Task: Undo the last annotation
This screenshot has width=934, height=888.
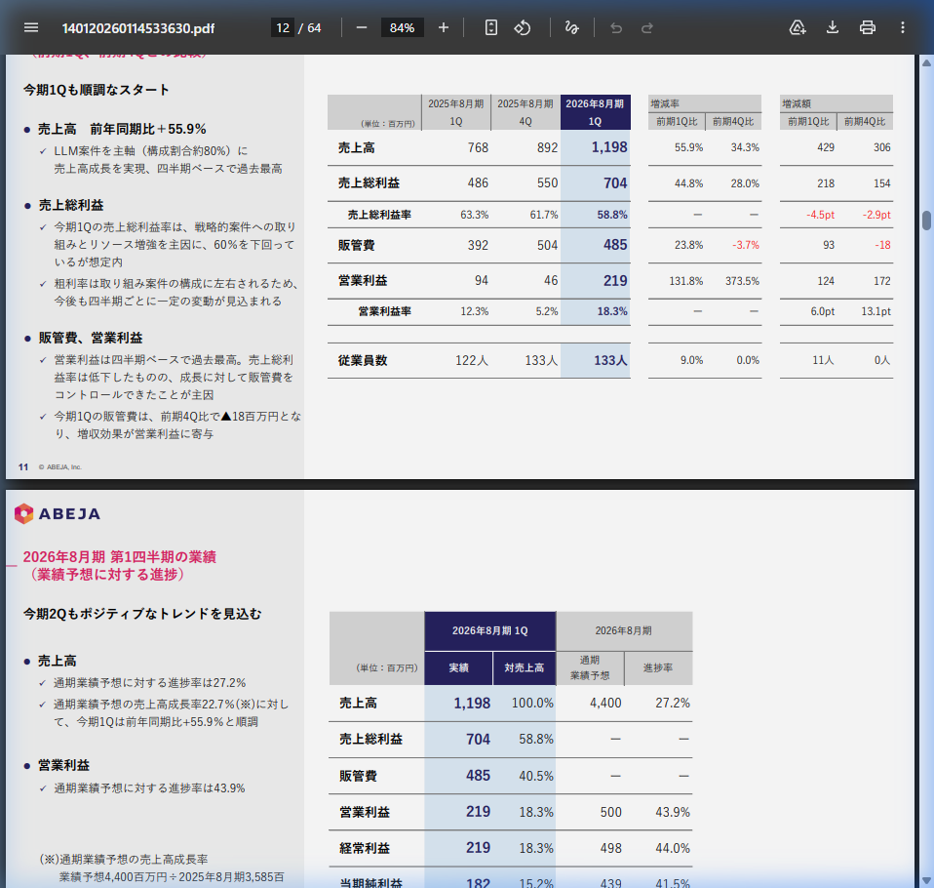Action: point(615,27)
